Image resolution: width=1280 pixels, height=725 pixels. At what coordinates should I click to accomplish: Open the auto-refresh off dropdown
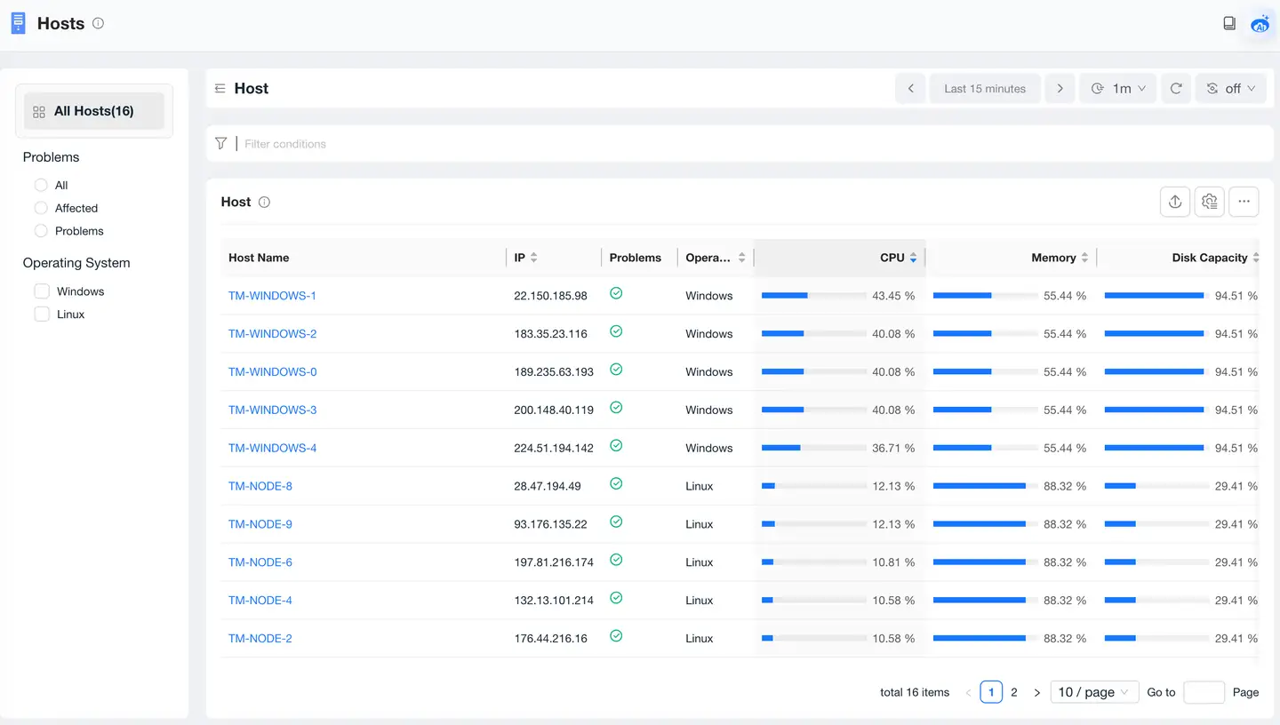pyautogui.click(x=1230, y=89)
